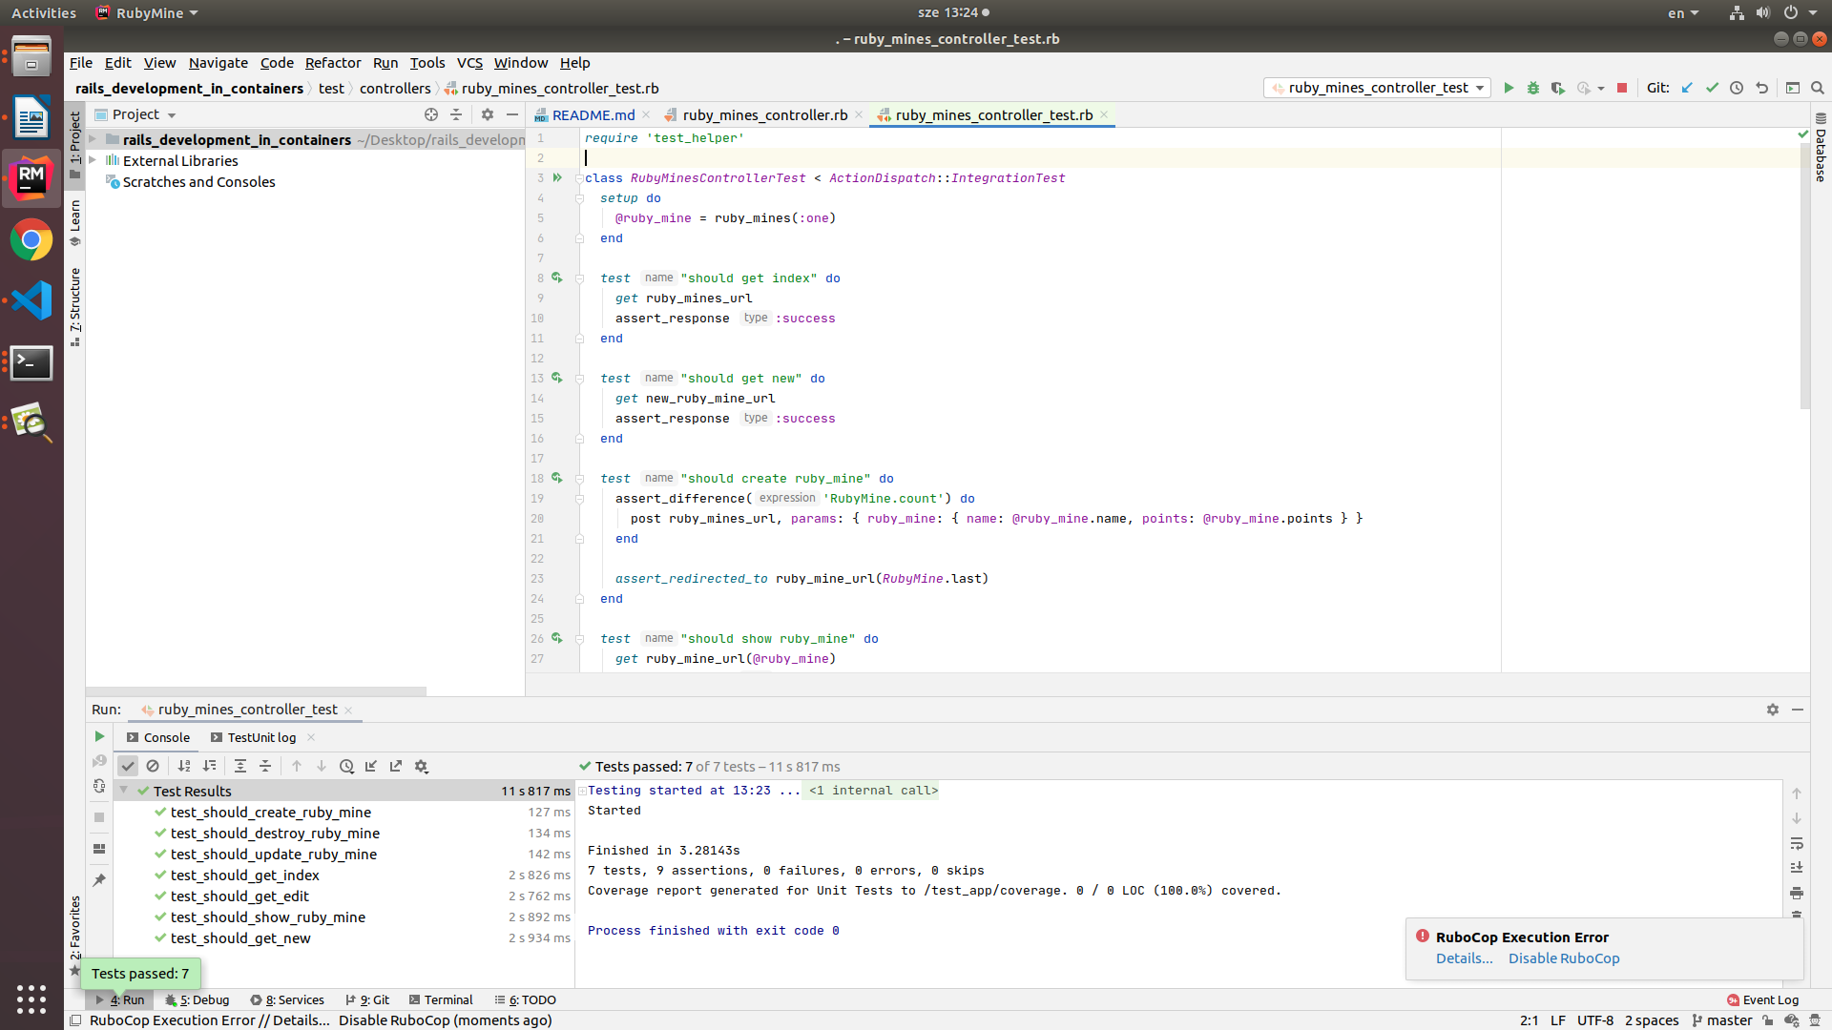Open the run configuration dropdown
This screenshot has height=1030, width=1832.
click(x=1377, y=88)
